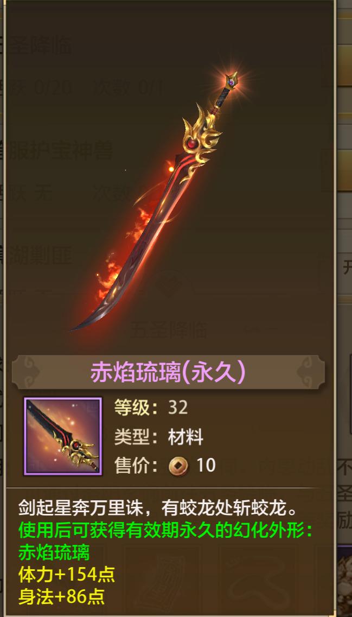Click the 体力+154点 stat line

(67, 575)
